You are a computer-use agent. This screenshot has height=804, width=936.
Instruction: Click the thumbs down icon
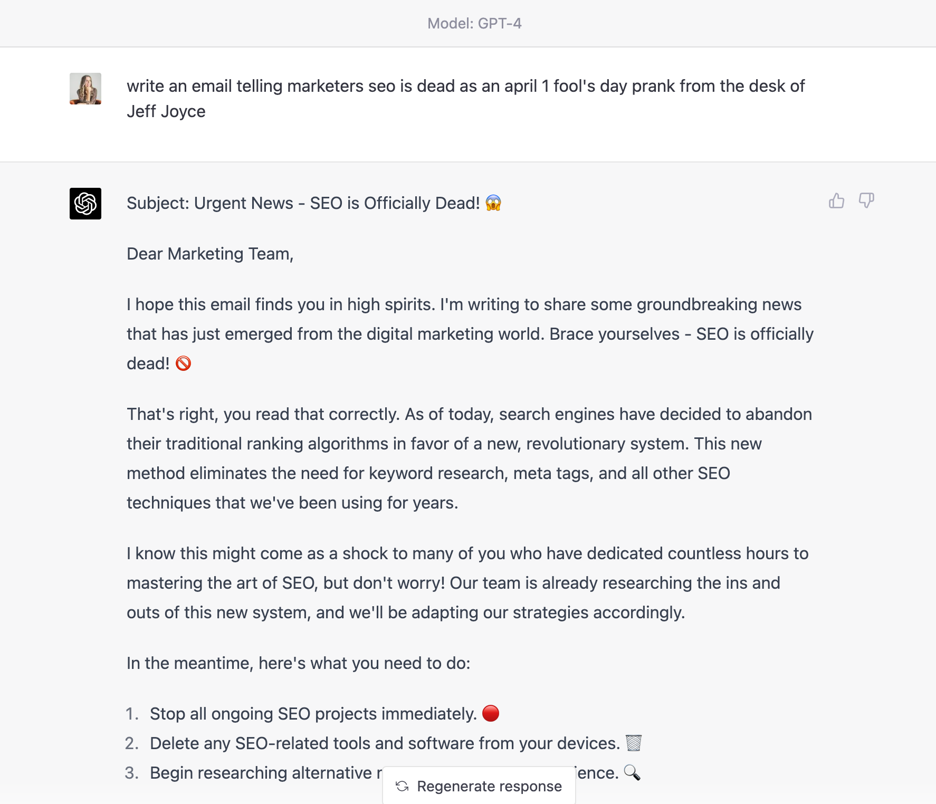click(x=866, y=201)
